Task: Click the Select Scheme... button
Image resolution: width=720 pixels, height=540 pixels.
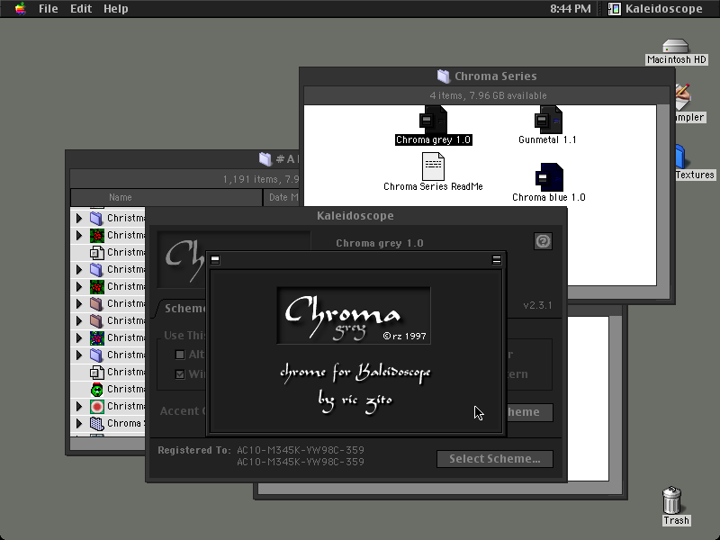Action: [494, 459]
